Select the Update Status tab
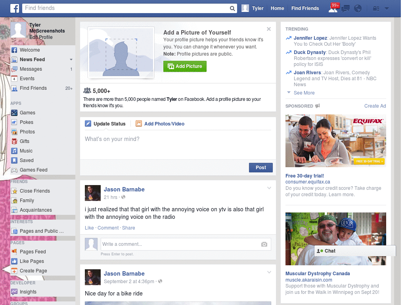Image resolution: width=406 pixels, height=305 pixels. click(x=105, y=124)
